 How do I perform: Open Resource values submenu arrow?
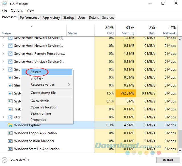click(69, 84)
